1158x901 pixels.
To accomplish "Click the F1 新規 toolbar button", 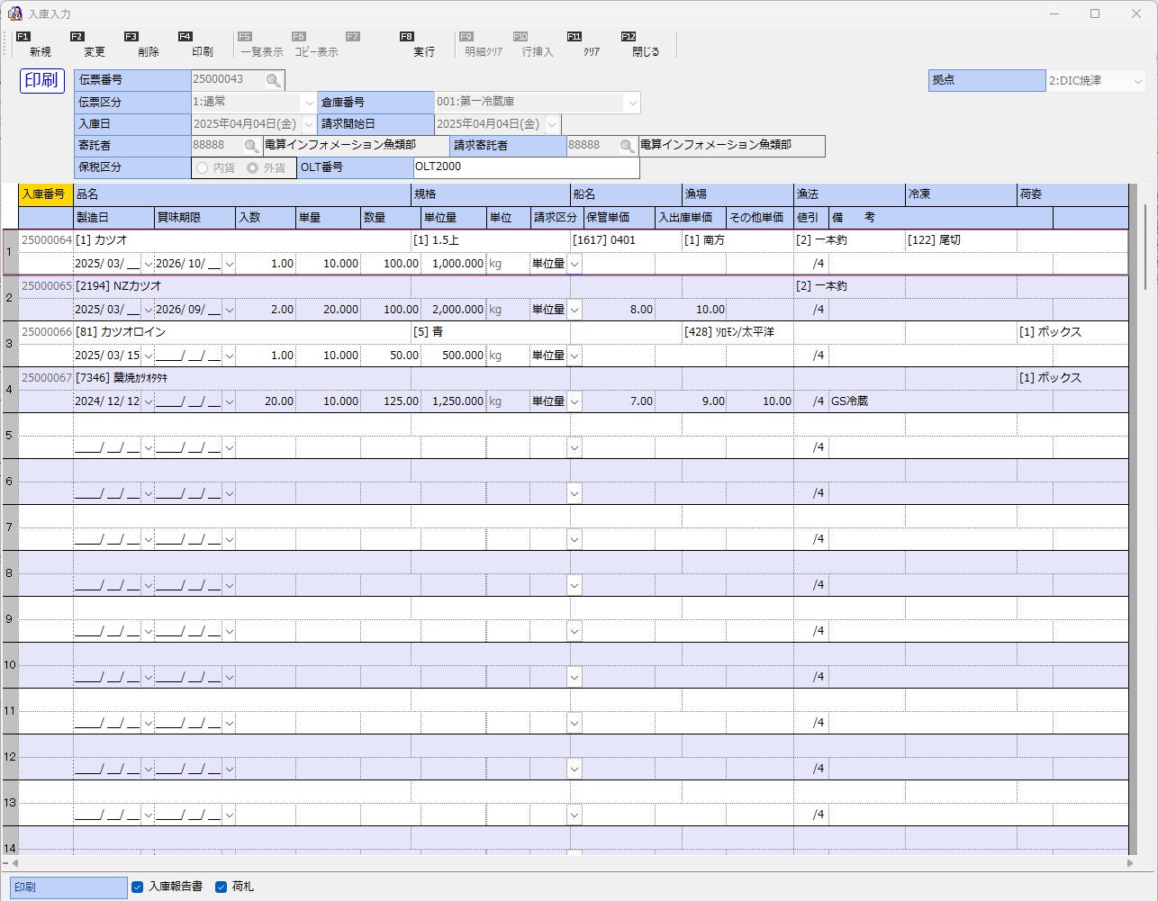I will [40, 45].
